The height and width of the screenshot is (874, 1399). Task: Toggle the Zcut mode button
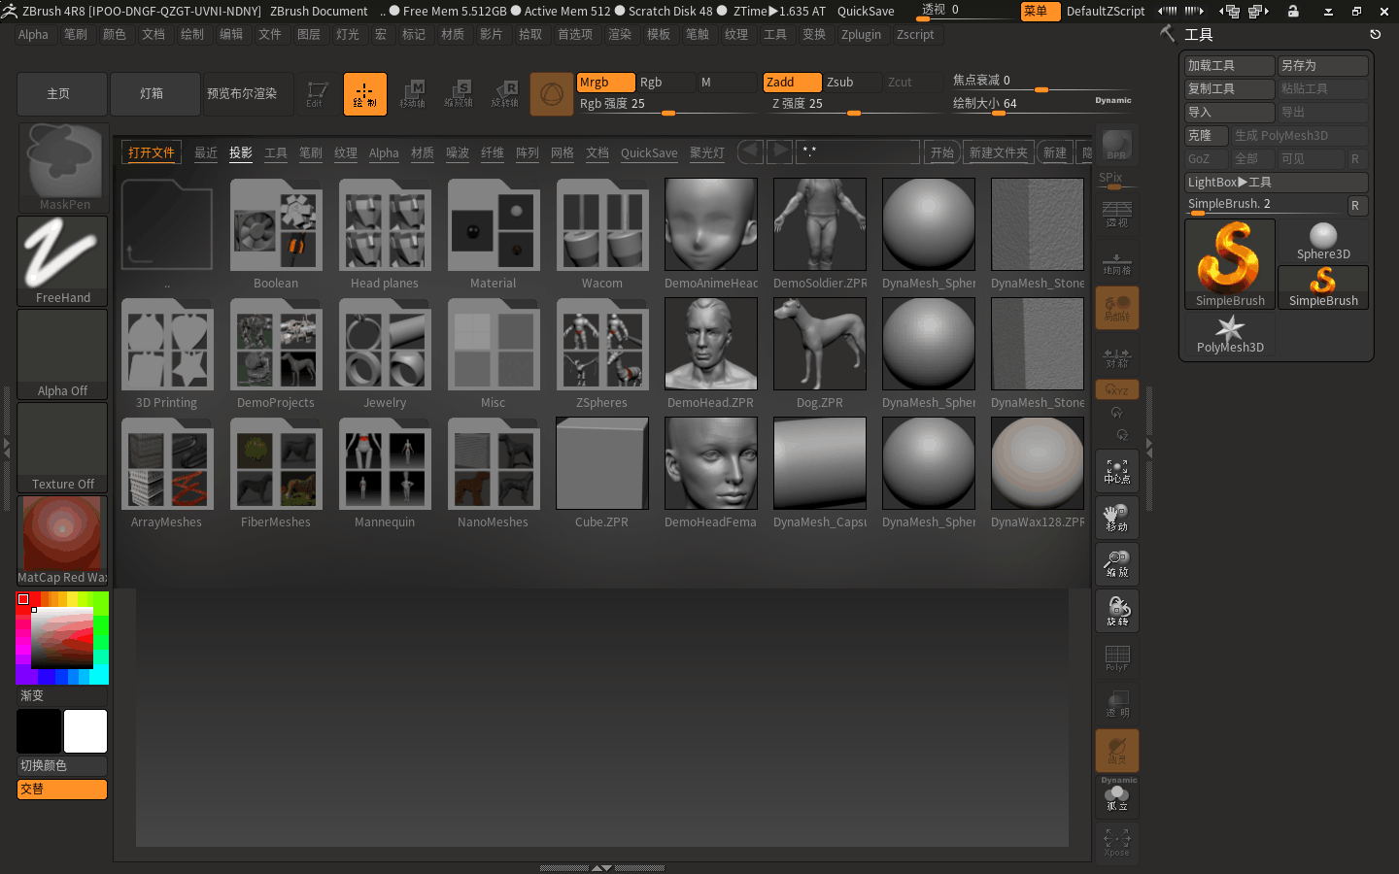click(x=912, y=83)
